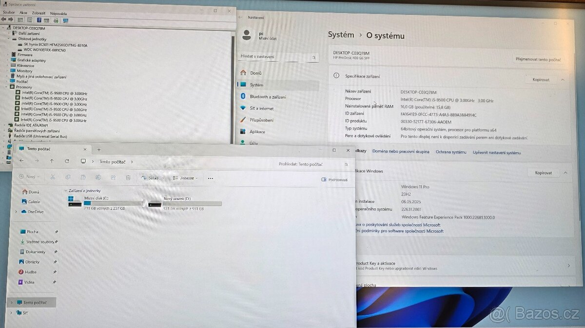
Task: Go back in File Explorer with left arrow
Action: (21, 161)
